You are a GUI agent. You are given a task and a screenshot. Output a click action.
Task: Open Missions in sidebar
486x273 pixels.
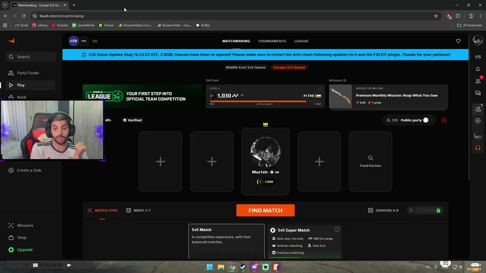(21, 225)
